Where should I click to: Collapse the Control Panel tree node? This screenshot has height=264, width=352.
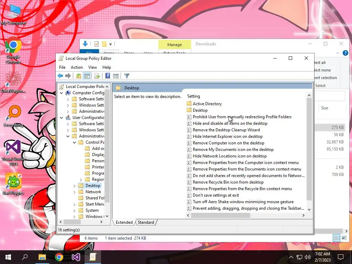coord(74,142)
